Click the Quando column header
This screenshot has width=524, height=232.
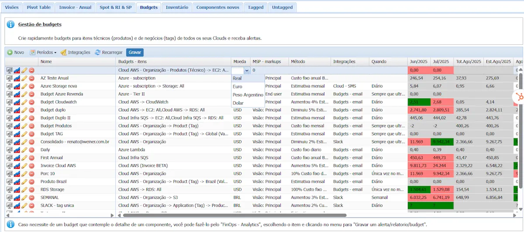pos(388,62)
